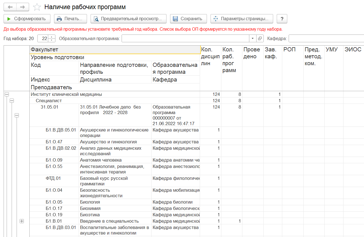The width and height of the screenshot is (364, 237).
Task: Click the Сформировать button
Action: tap(27, 19)
